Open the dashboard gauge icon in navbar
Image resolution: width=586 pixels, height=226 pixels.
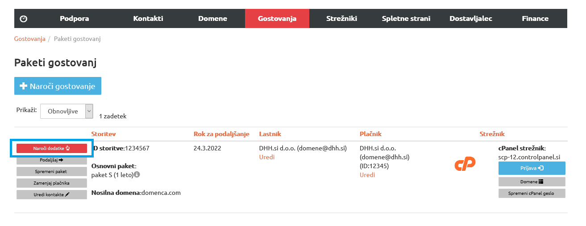[24, 19]
